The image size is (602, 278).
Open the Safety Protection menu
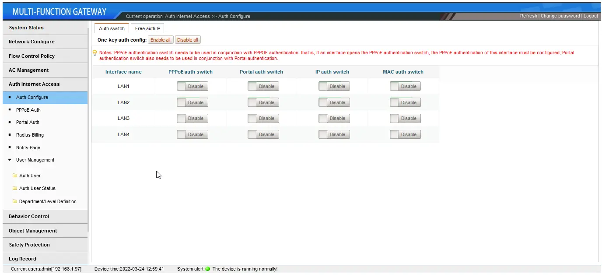point(45,245)
